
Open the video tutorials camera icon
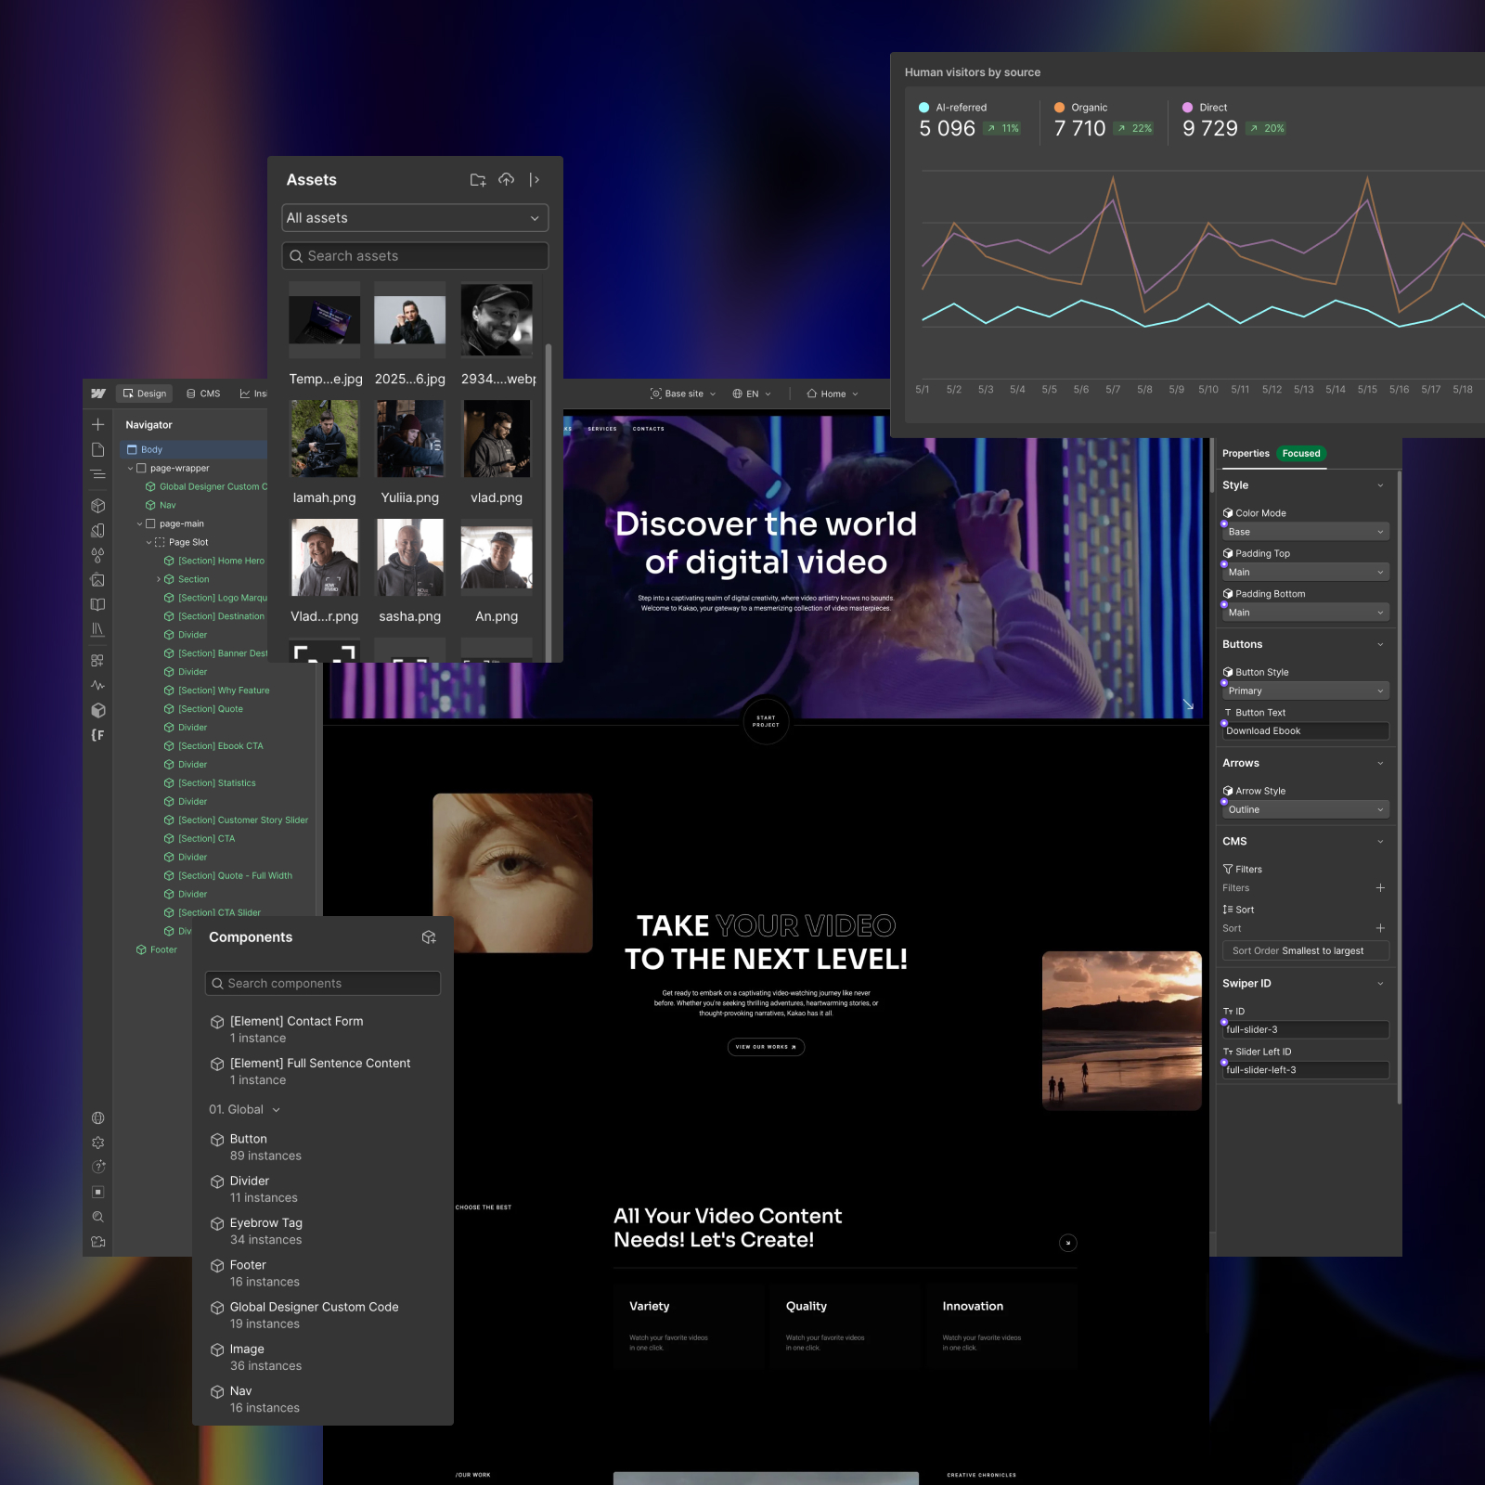click(97, 1242)
